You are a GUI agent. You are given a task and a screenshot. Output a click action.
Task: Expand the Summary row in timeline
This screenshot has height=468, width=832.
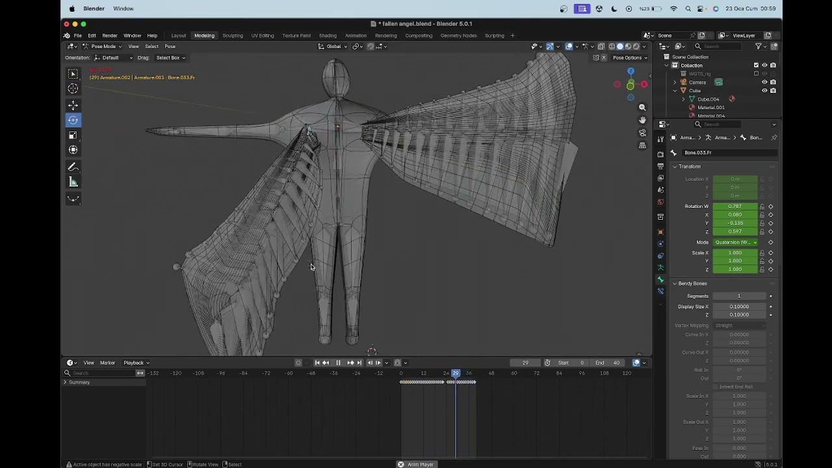coord(65,382)
